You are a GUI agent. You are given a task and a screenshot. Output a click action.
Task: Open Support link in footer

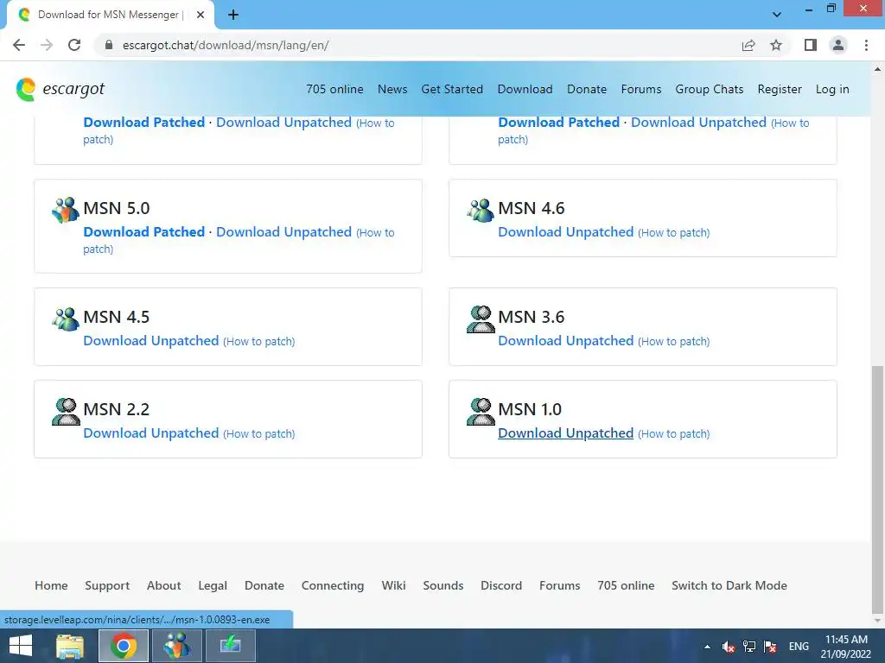tap(107, 585)
